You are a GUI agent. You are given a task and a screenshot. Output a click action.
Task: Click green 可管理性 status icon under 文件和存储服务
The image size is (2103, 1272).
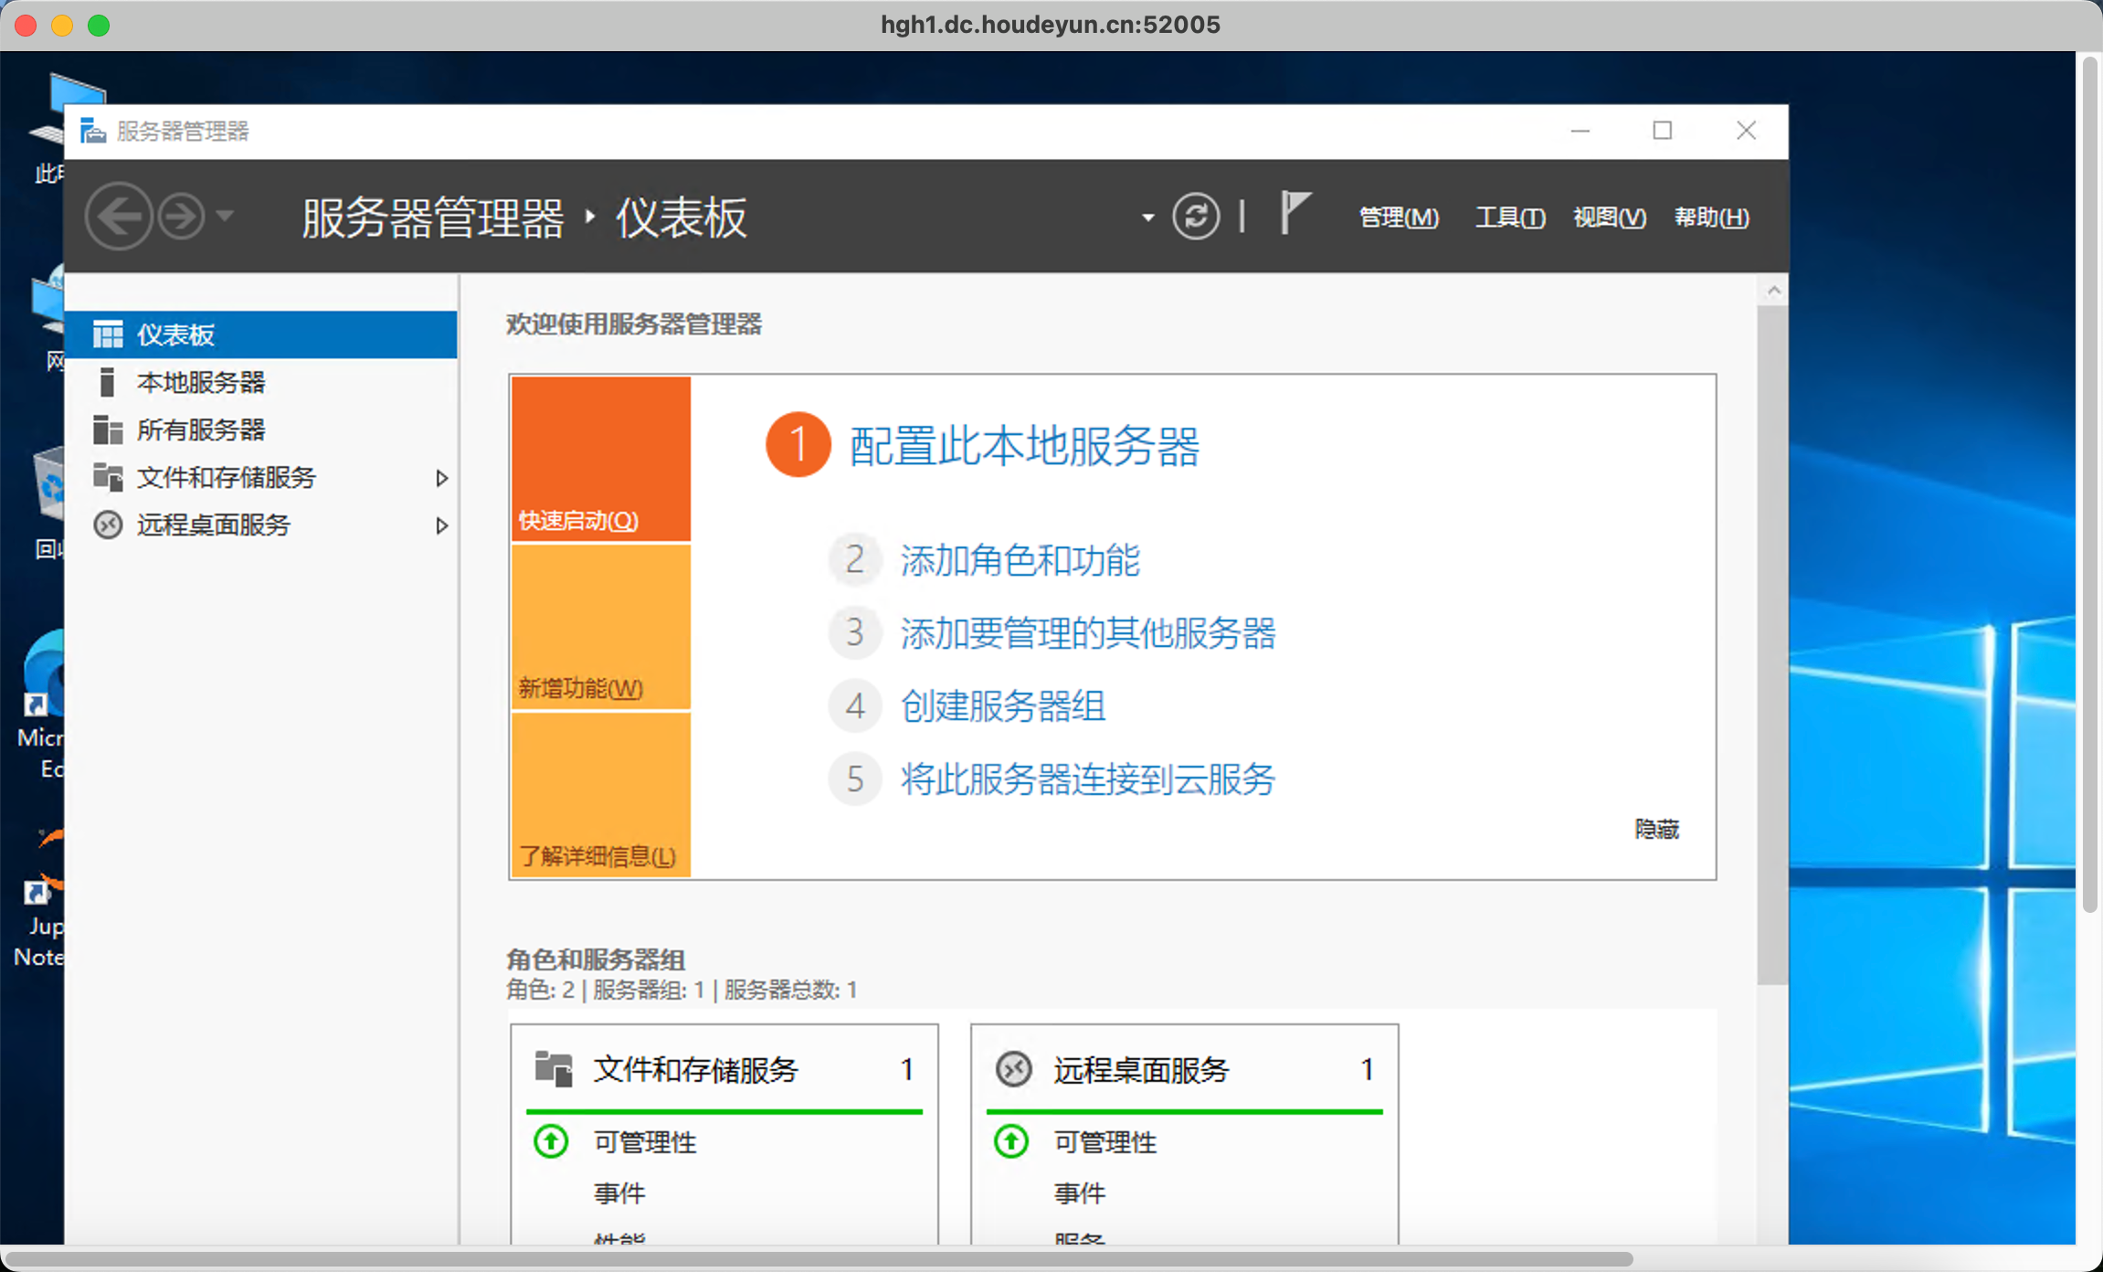coord(551,1141)
